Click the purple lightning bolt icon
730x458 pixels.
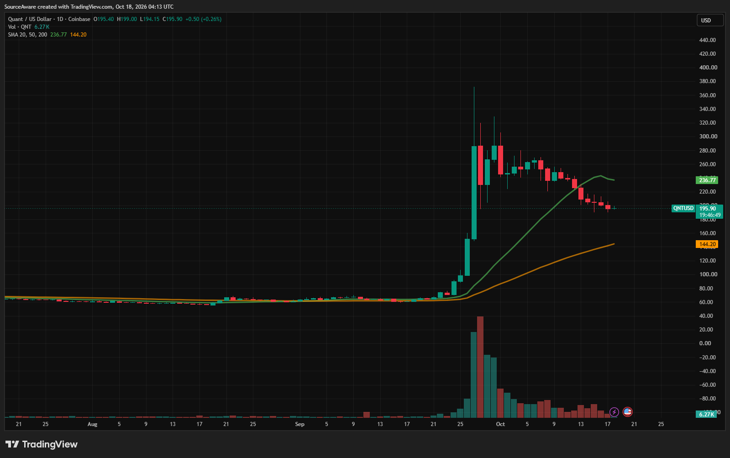pyautogui.click(x=614, y=412)
